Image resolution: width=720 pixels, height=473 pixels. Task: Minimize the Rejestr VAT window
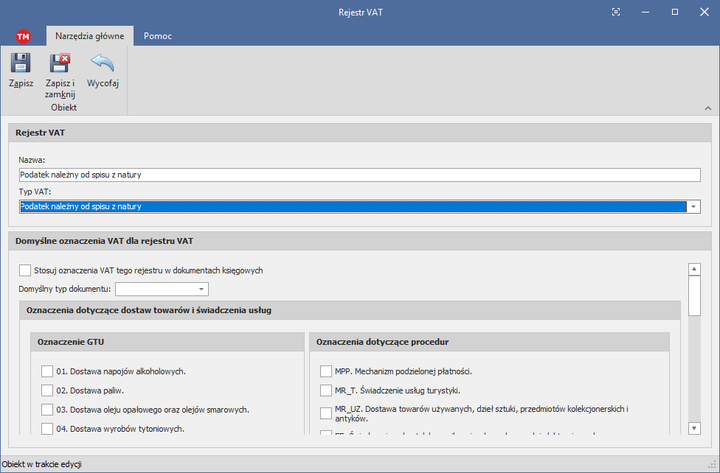(x=645, y=12)
